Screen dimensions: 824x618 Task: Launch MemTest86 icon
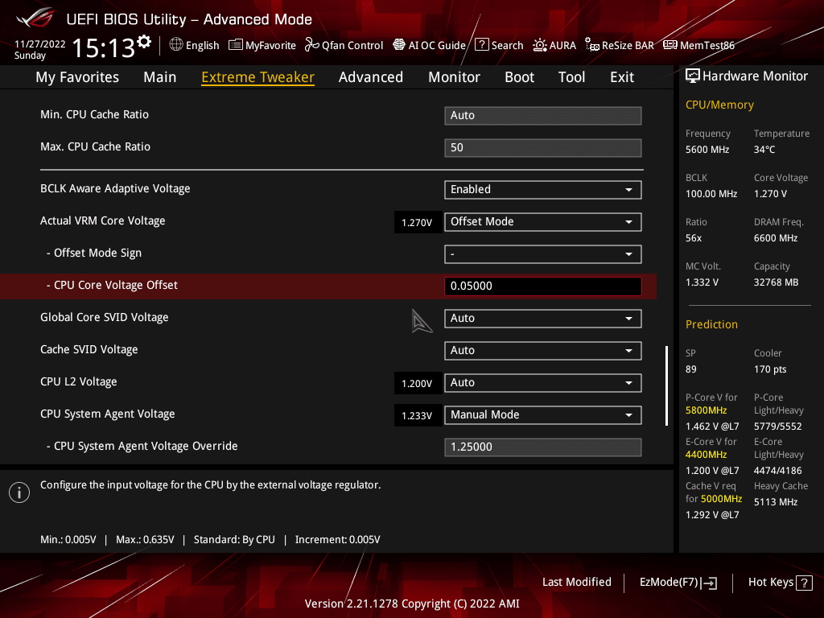pyautogui.click(x=670, y=45)
